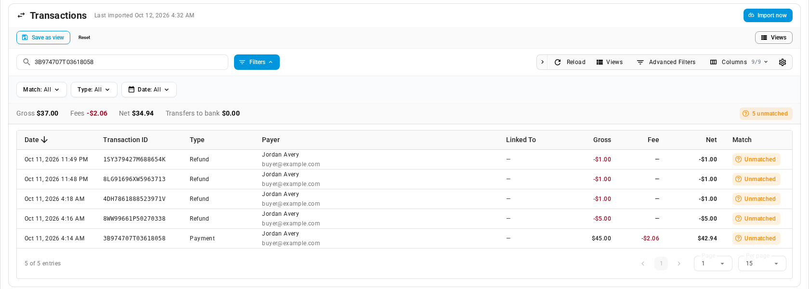
Task: Open the Date: All filter dropdown
Action: (x=149, y=90)
